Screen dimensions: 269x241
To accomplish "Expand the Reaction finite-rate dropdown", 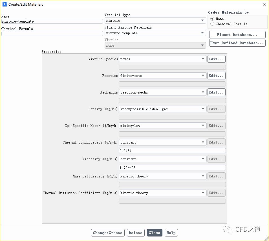I will click(x=162, y=76).
